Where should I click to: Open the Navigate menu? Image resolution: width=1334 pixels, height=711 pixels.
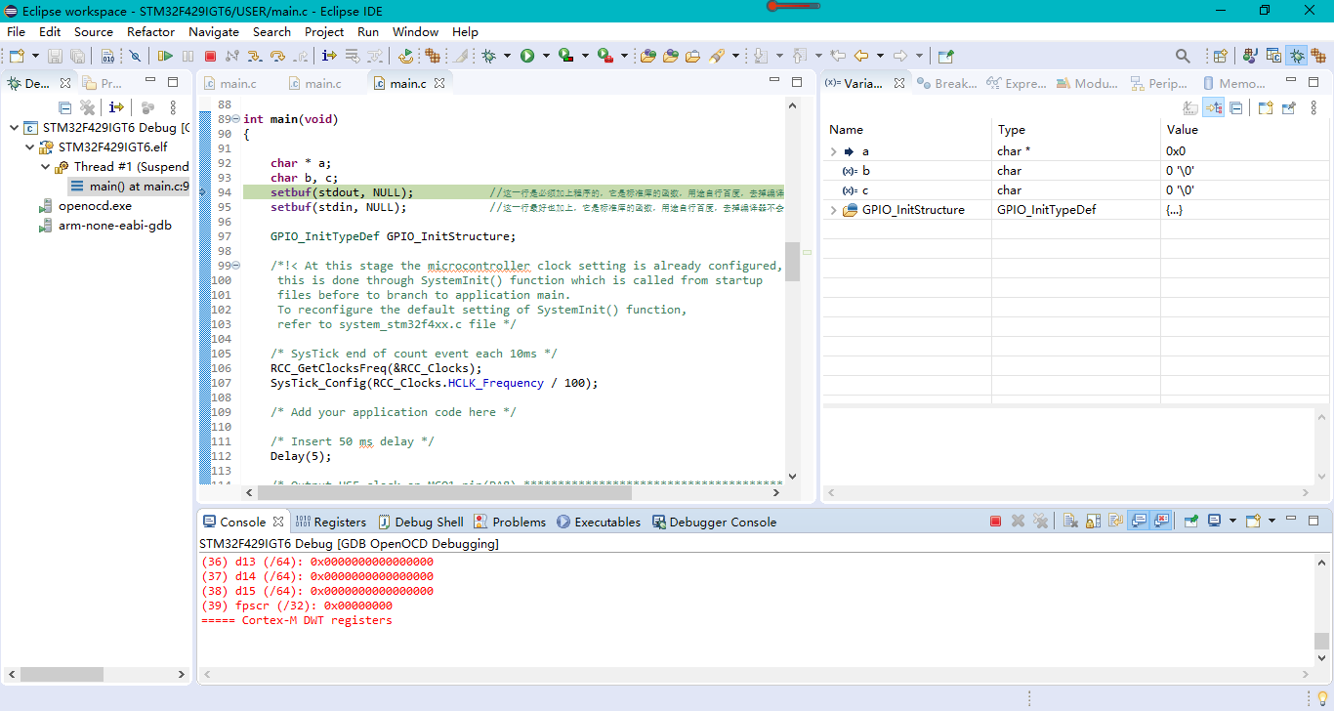(x=214, y=31)
